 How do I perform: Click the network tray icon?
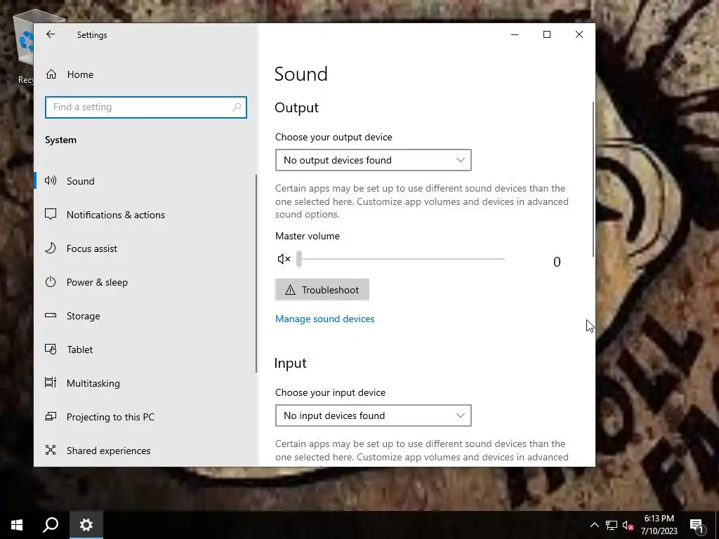click(612, 525)
